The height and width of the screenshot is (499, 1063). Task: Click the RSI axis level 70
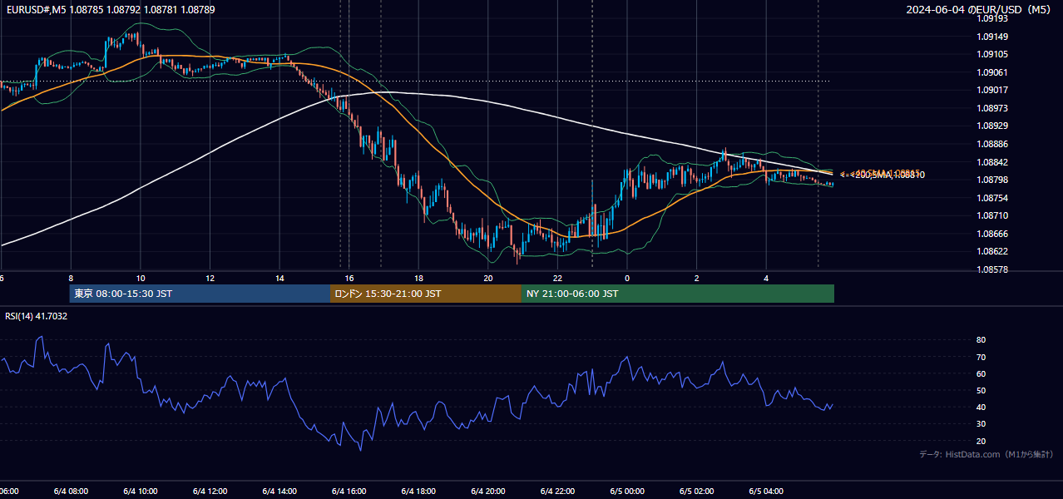[x=981, y=357]
